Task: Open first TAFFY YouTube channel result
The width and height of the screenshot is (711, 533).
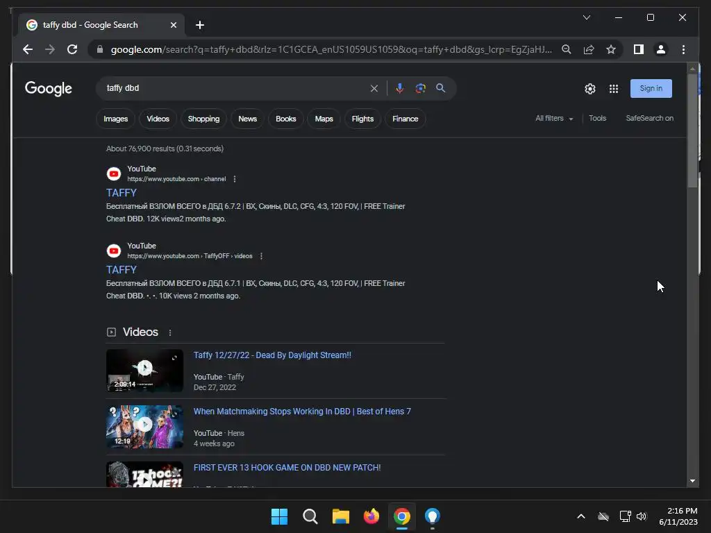Action: click(x=121, y=193)
